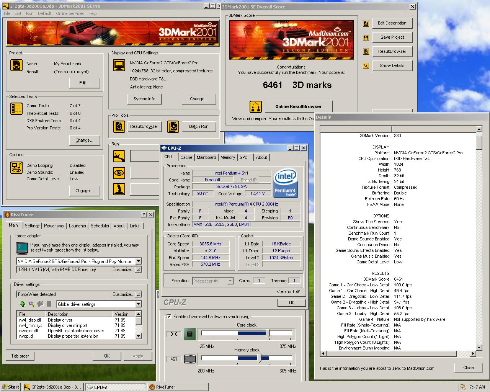Click the RivaTuner driver file list scroll-down arrow
Viewport: 490px width, 392px height.
tap(139, 336)
